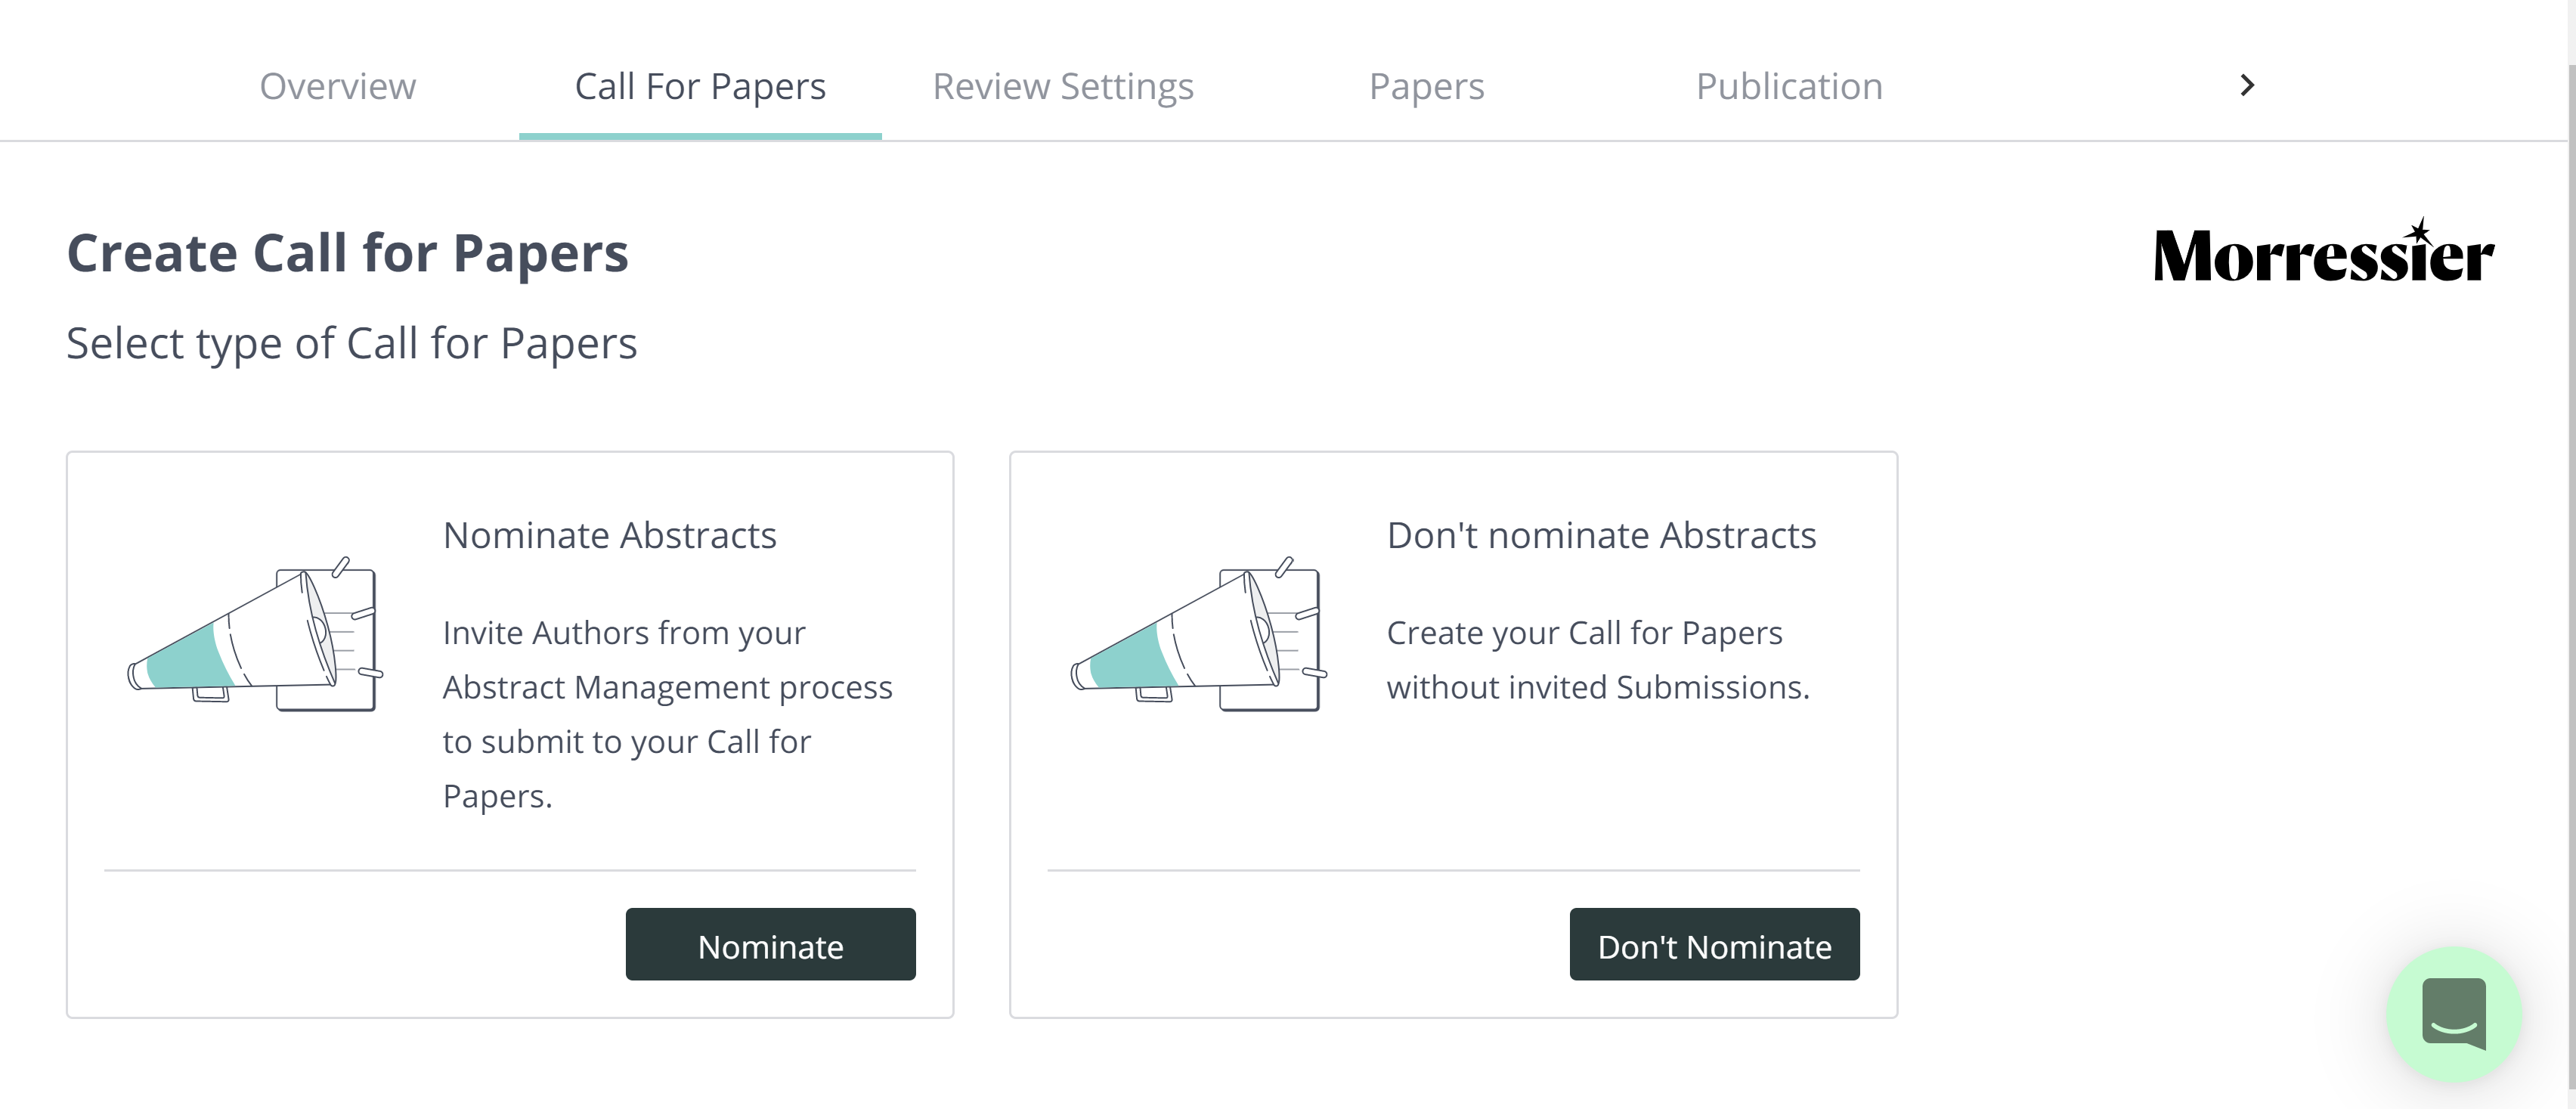The width and height of the screenshot is (2576, 1109).
Task: Click the Don't nominate Abstracts megaphone illustration
Action: (x=1198, y=634)
